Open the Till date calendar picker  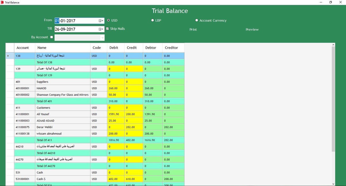[x=101, y=29]
